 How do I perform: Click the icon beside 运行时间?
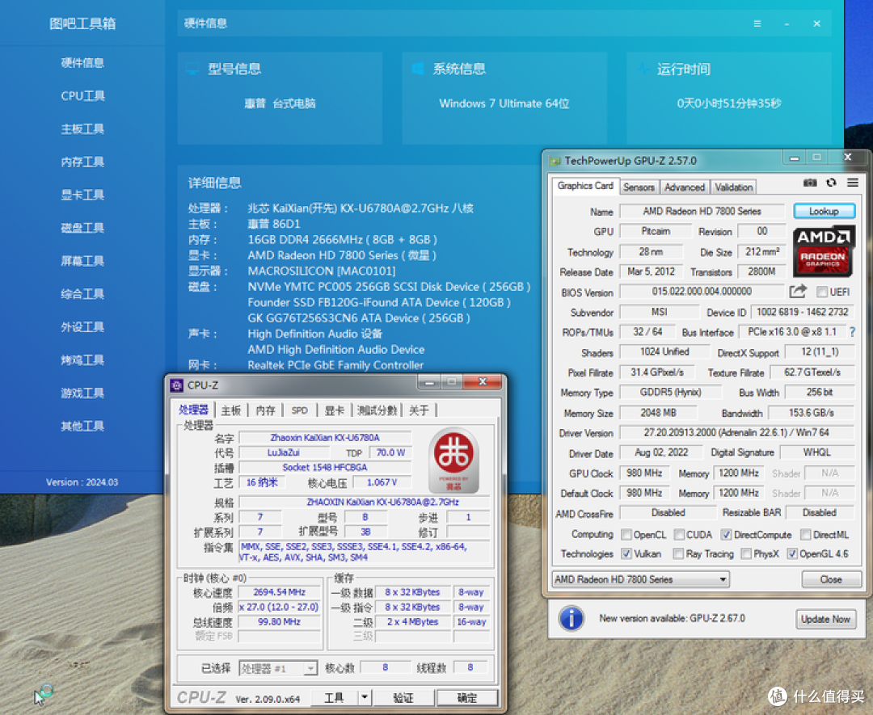[x=643, y=69]
